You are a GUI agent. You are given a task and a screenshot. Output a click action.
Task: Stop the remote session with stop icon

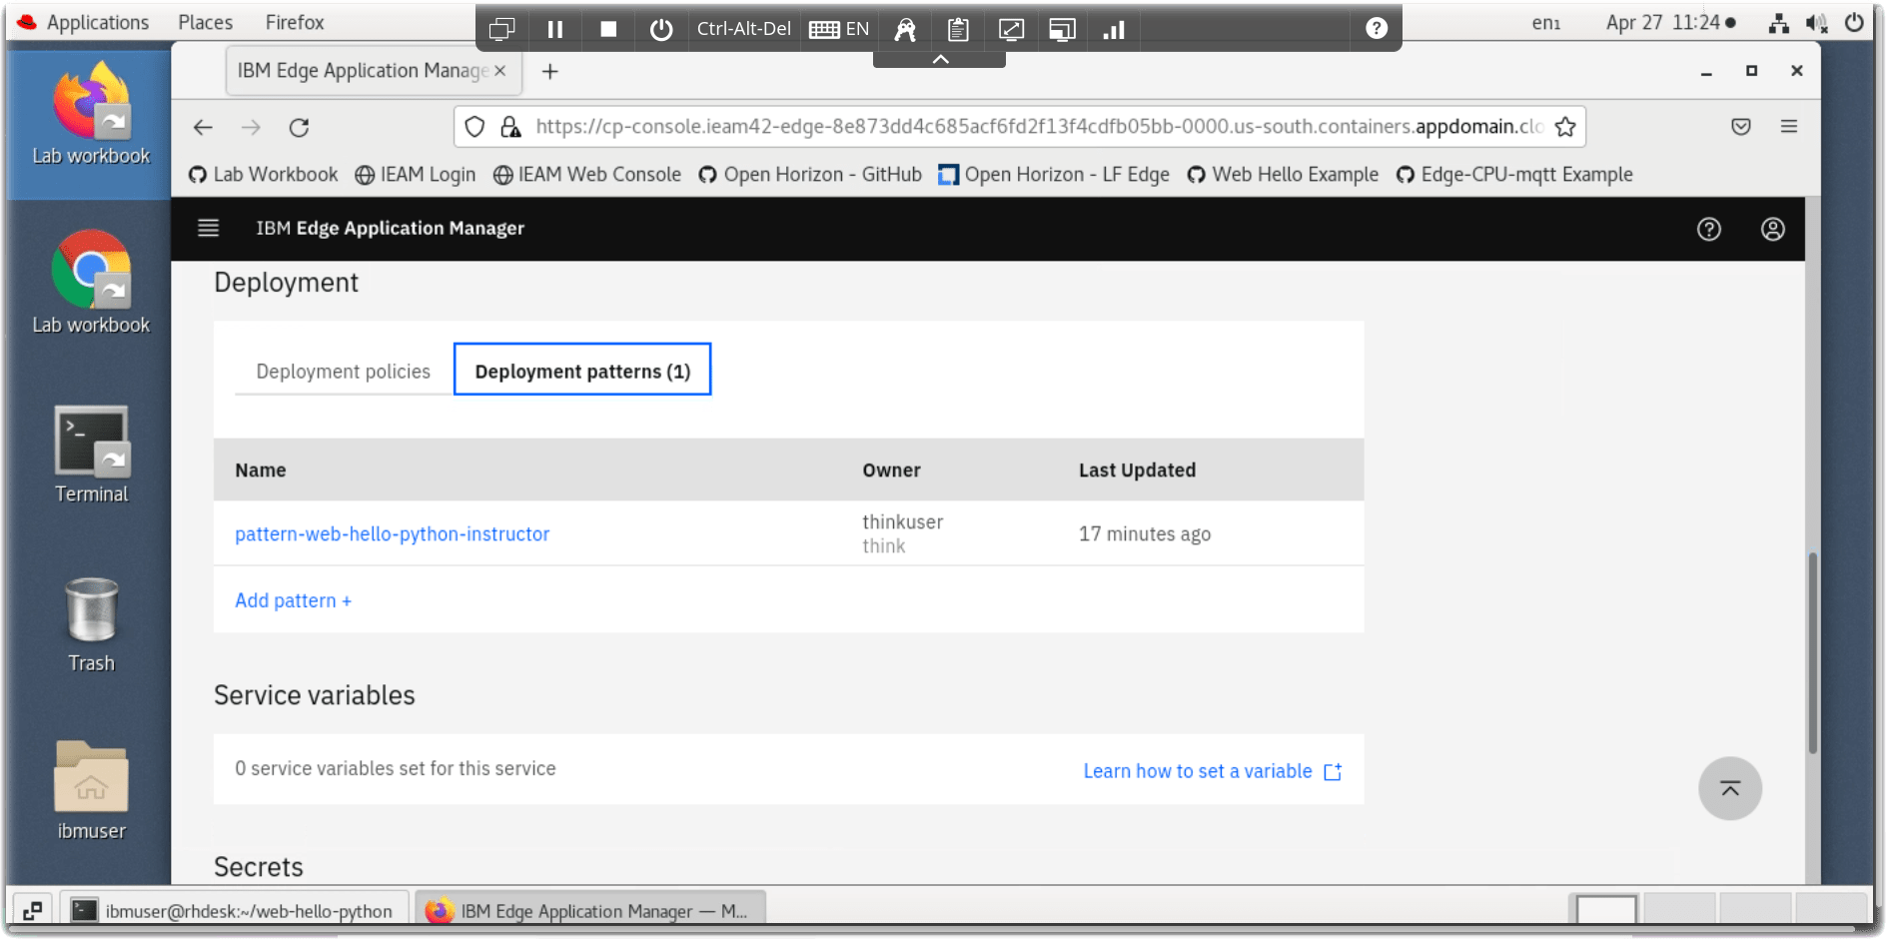point(608,29)
